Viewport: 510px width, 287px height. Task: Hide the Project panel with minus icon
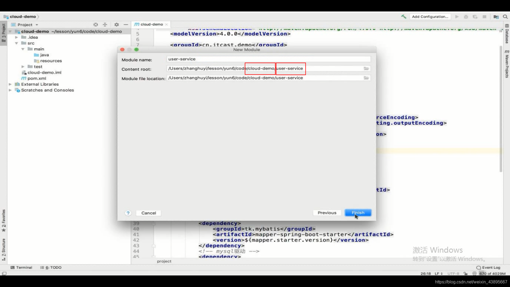coord(126,24)
